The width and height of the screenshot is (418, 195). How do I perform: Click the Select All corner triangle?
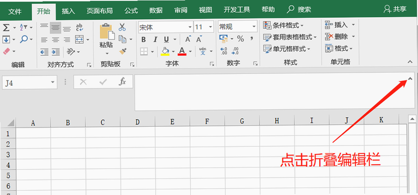(10, 123)
